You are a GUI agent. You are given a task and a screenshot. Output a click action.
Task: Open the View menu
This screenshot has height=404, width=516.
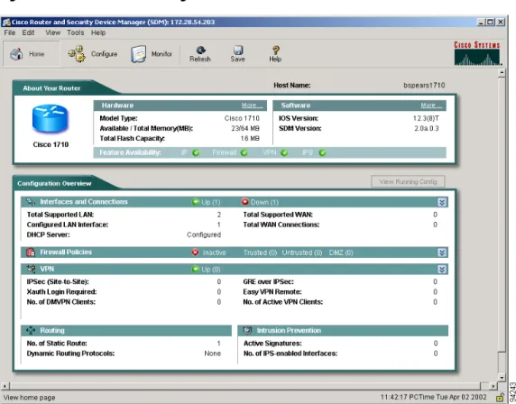click(52, 32)
